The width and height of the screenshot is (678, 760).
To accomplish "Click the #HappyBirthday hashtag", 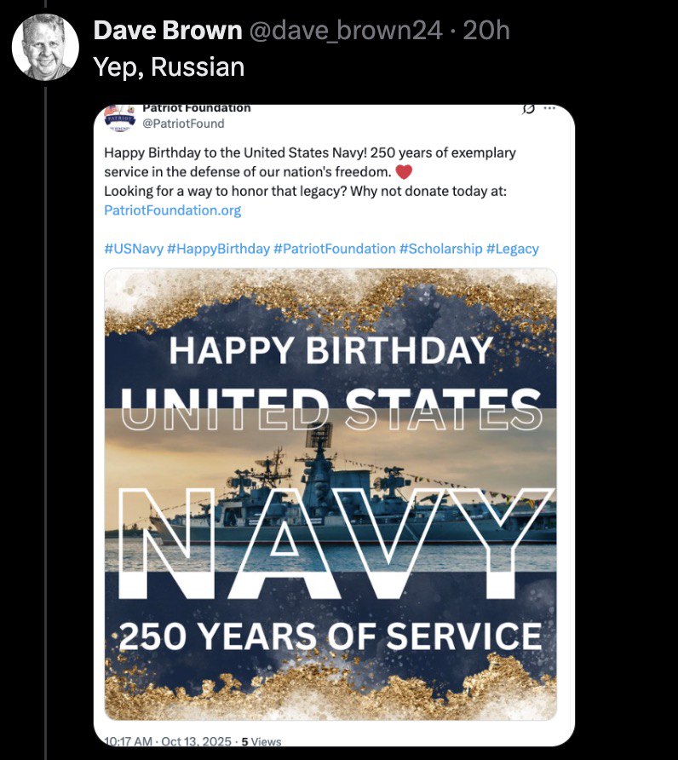I will [x=218, y=249].
